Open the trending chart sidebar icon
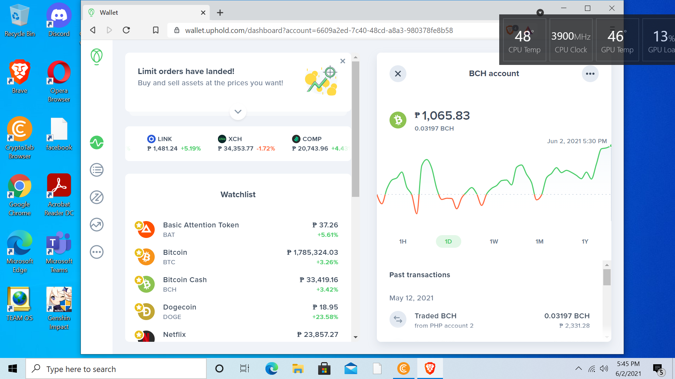Viewport: 675px width, 379px height. pos(97,225)
